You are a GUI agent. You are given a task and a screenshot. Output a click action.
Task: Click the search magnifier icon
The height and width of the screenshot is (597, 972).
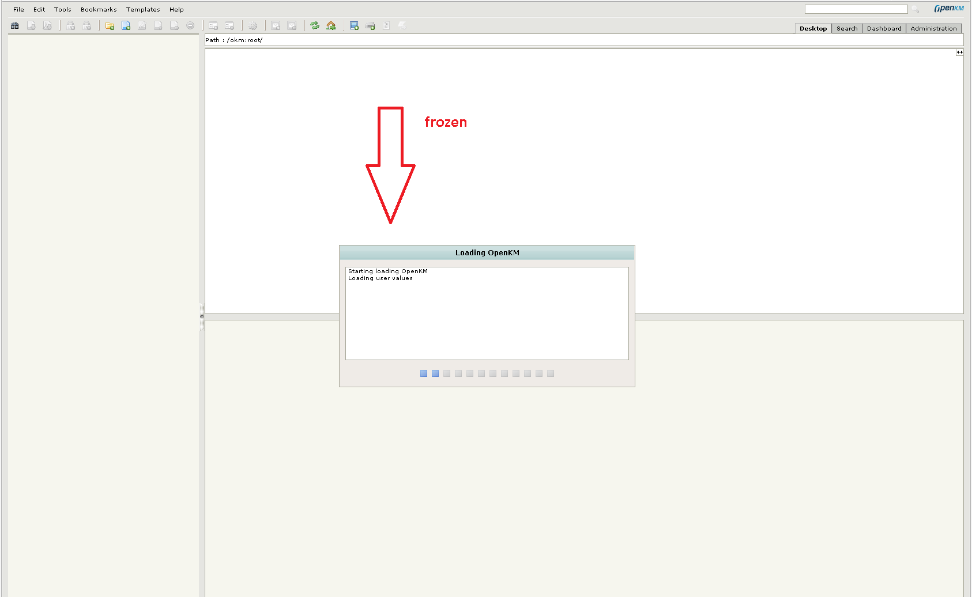click(916, 9)
